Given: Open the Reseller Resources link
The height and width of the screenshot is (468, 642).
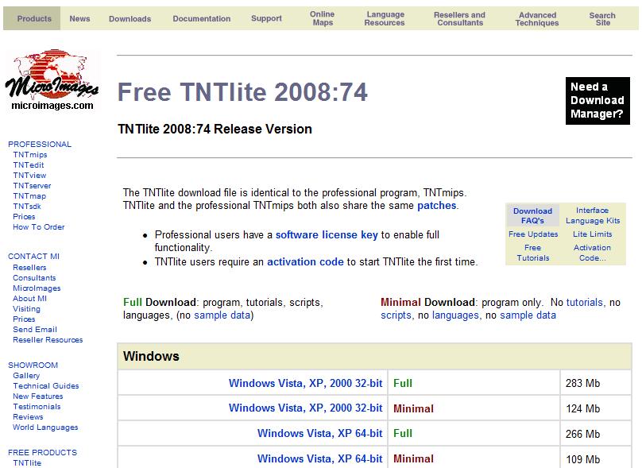Looking at the screenshot, I should (48, 340).
